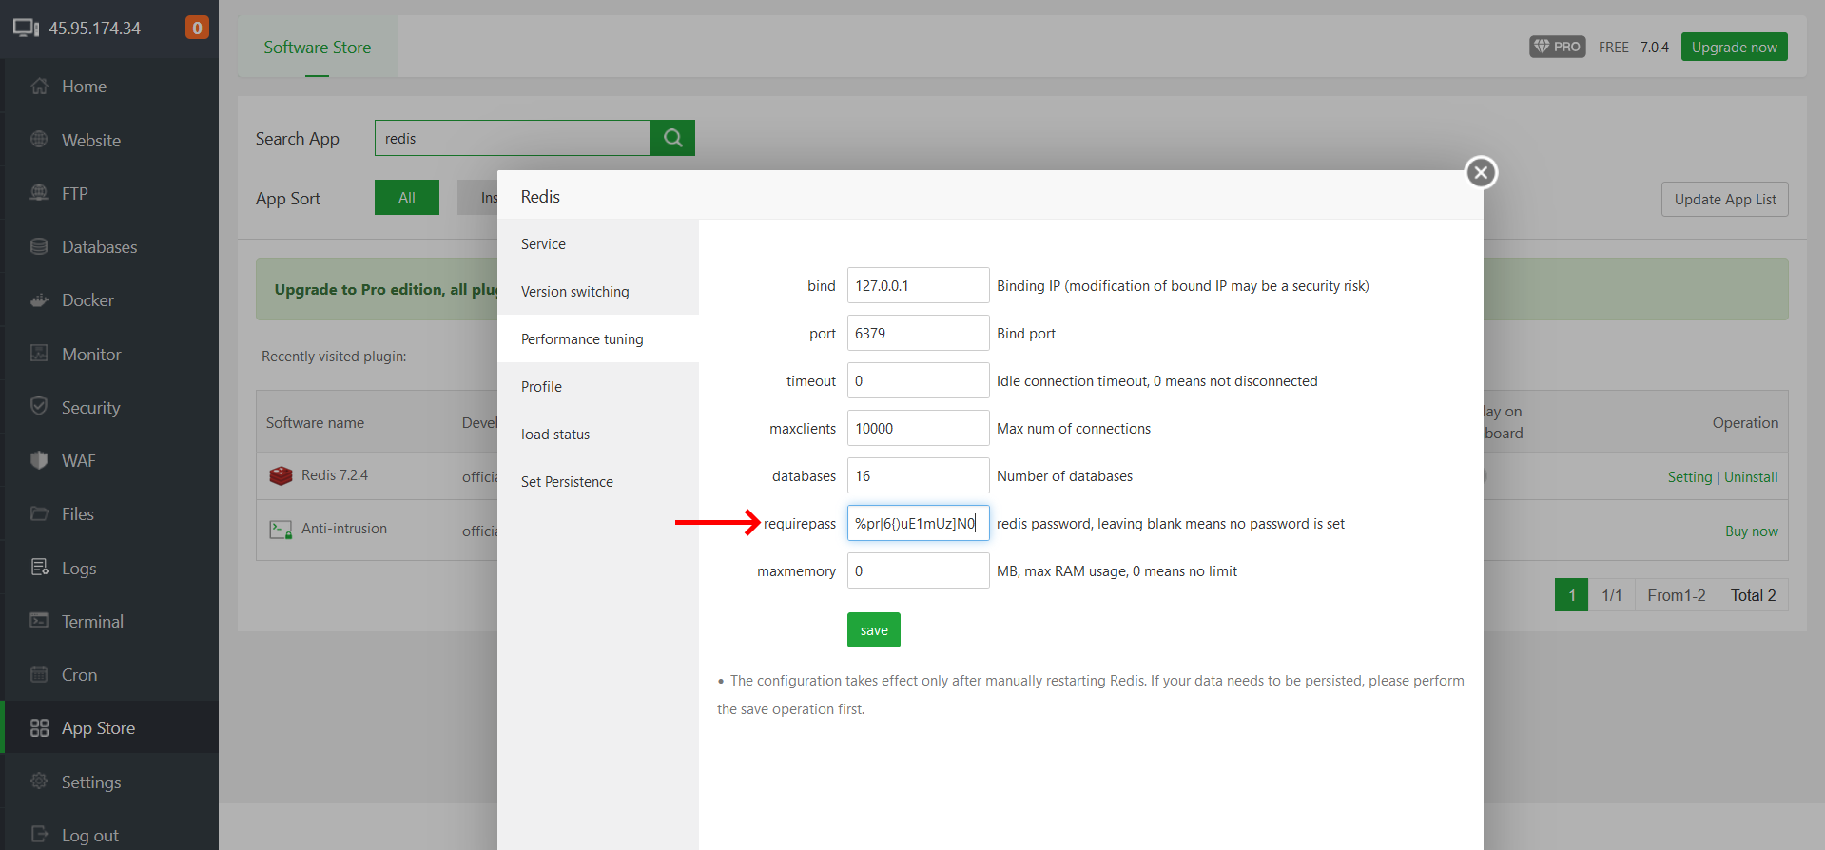The image size is (1825, 850).
Task: Click the Home sidebar icon
Action: (39, 87)
